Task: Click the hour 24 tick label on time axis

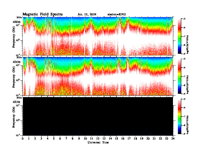Action: click(173, 138)
